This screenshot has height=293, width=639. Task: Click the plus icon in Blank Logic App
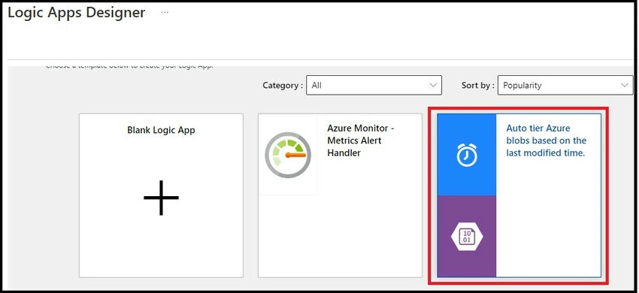161,198
